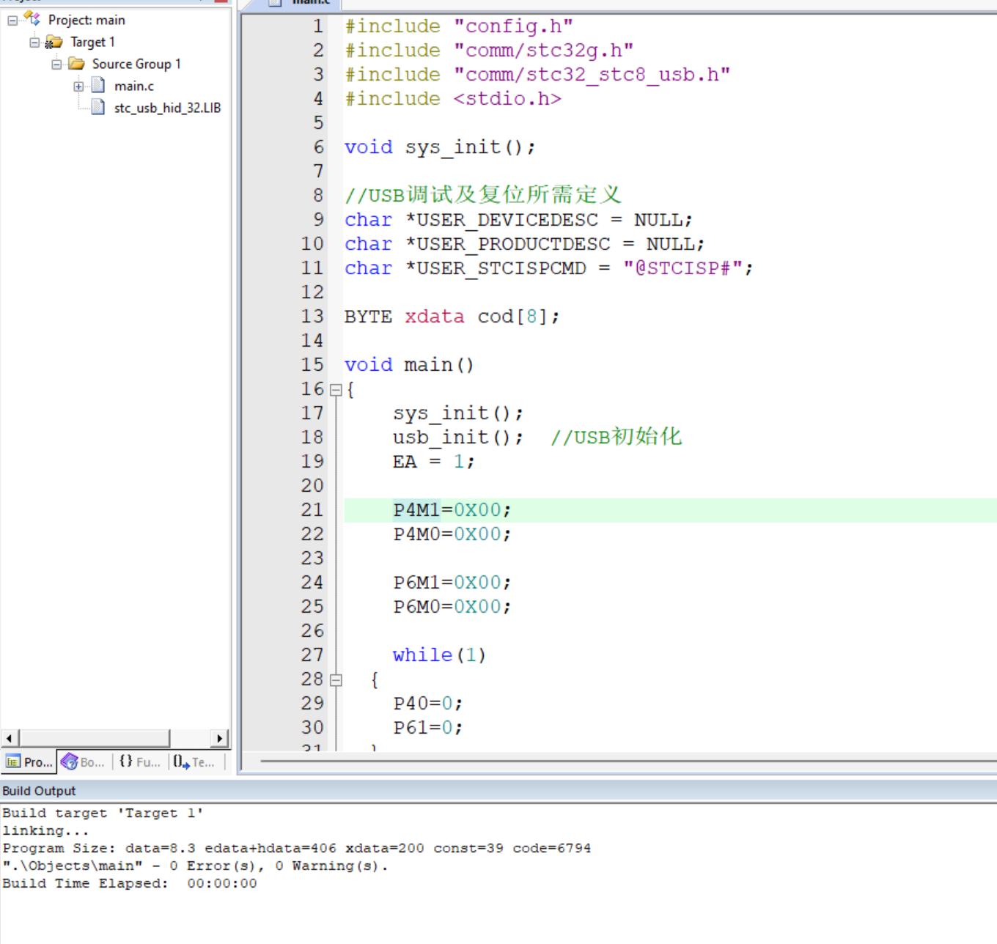997x944 pixels.
Task: Click the 0 Error(s), 0 Warning(s) line
Action: 195,866
